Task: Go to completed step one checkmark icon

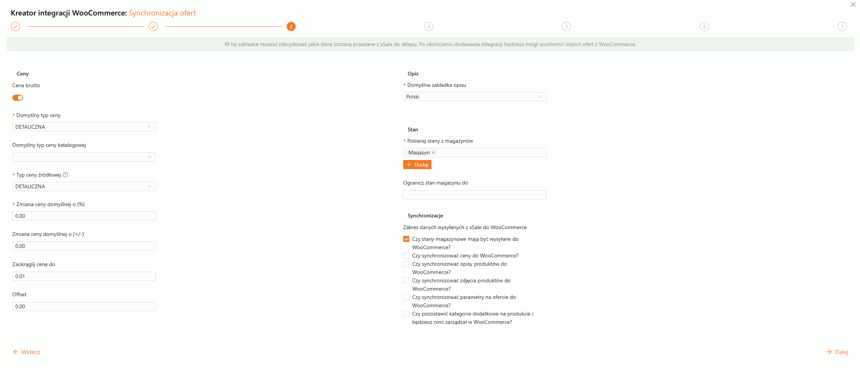Action: [x=15, y=26]
